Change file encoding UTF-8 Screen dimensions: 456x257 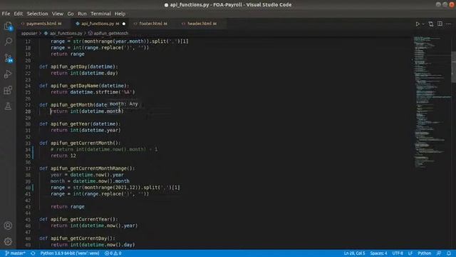(398, 253)
